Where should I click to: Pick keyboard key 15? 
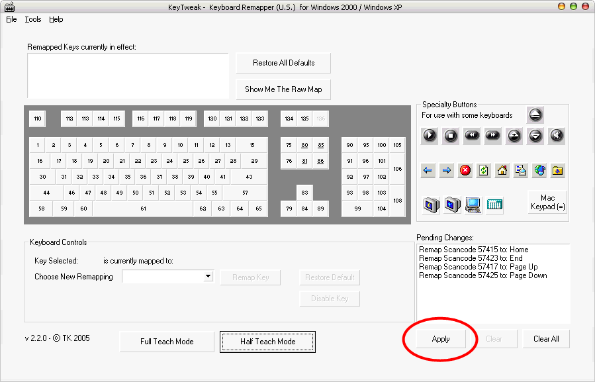[252, 145]
